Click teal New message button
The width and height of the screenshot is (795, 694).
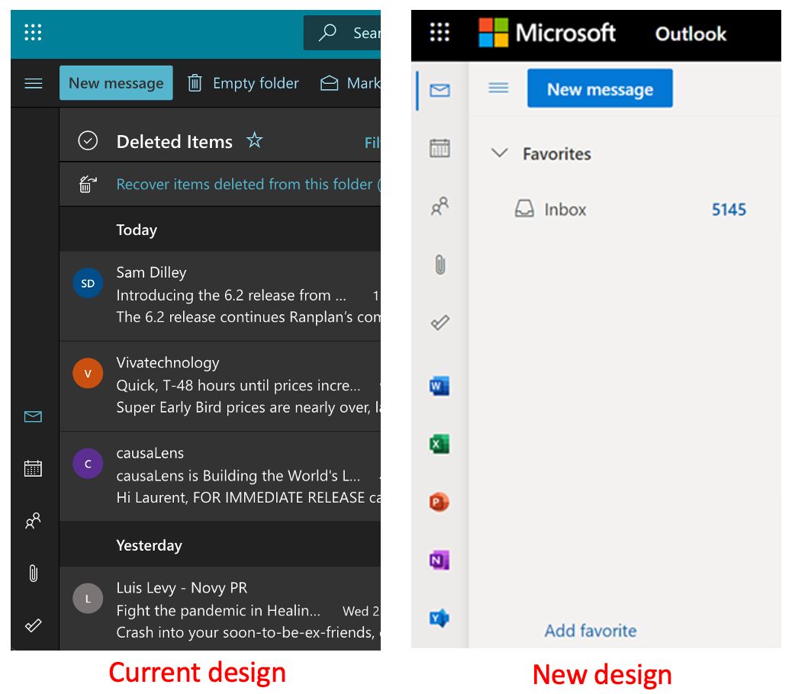[x=116, y=82]
